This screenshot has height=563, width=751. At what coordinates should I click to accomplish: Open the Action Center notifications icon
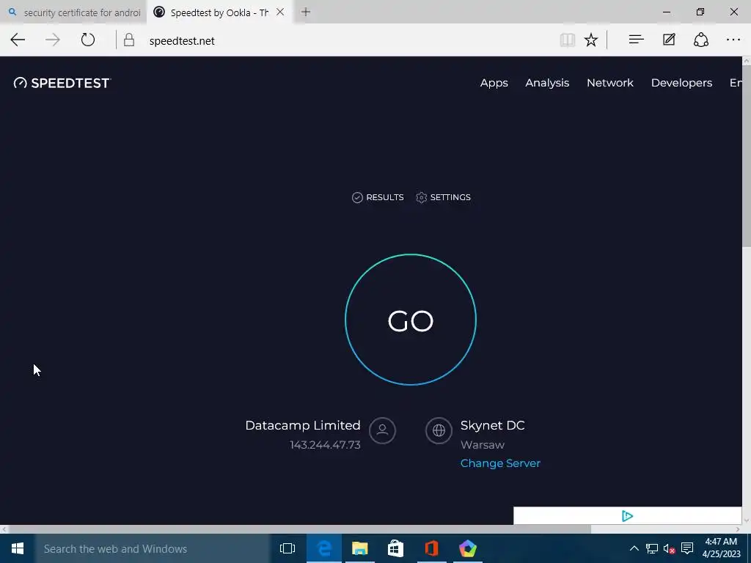pos(687,548)
